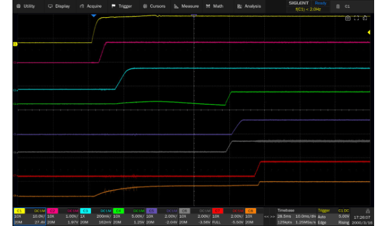Open the Trigger settings info box
Screen dimensions: 386x226
click(x=334, y=216)
